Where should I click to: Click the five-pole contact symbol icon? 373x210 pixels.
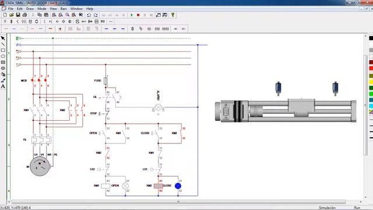166,29
